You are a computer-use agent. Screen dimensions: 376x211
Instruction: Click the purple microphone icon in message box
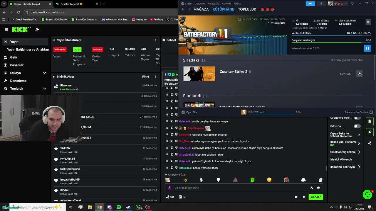(x=169, y=188)
